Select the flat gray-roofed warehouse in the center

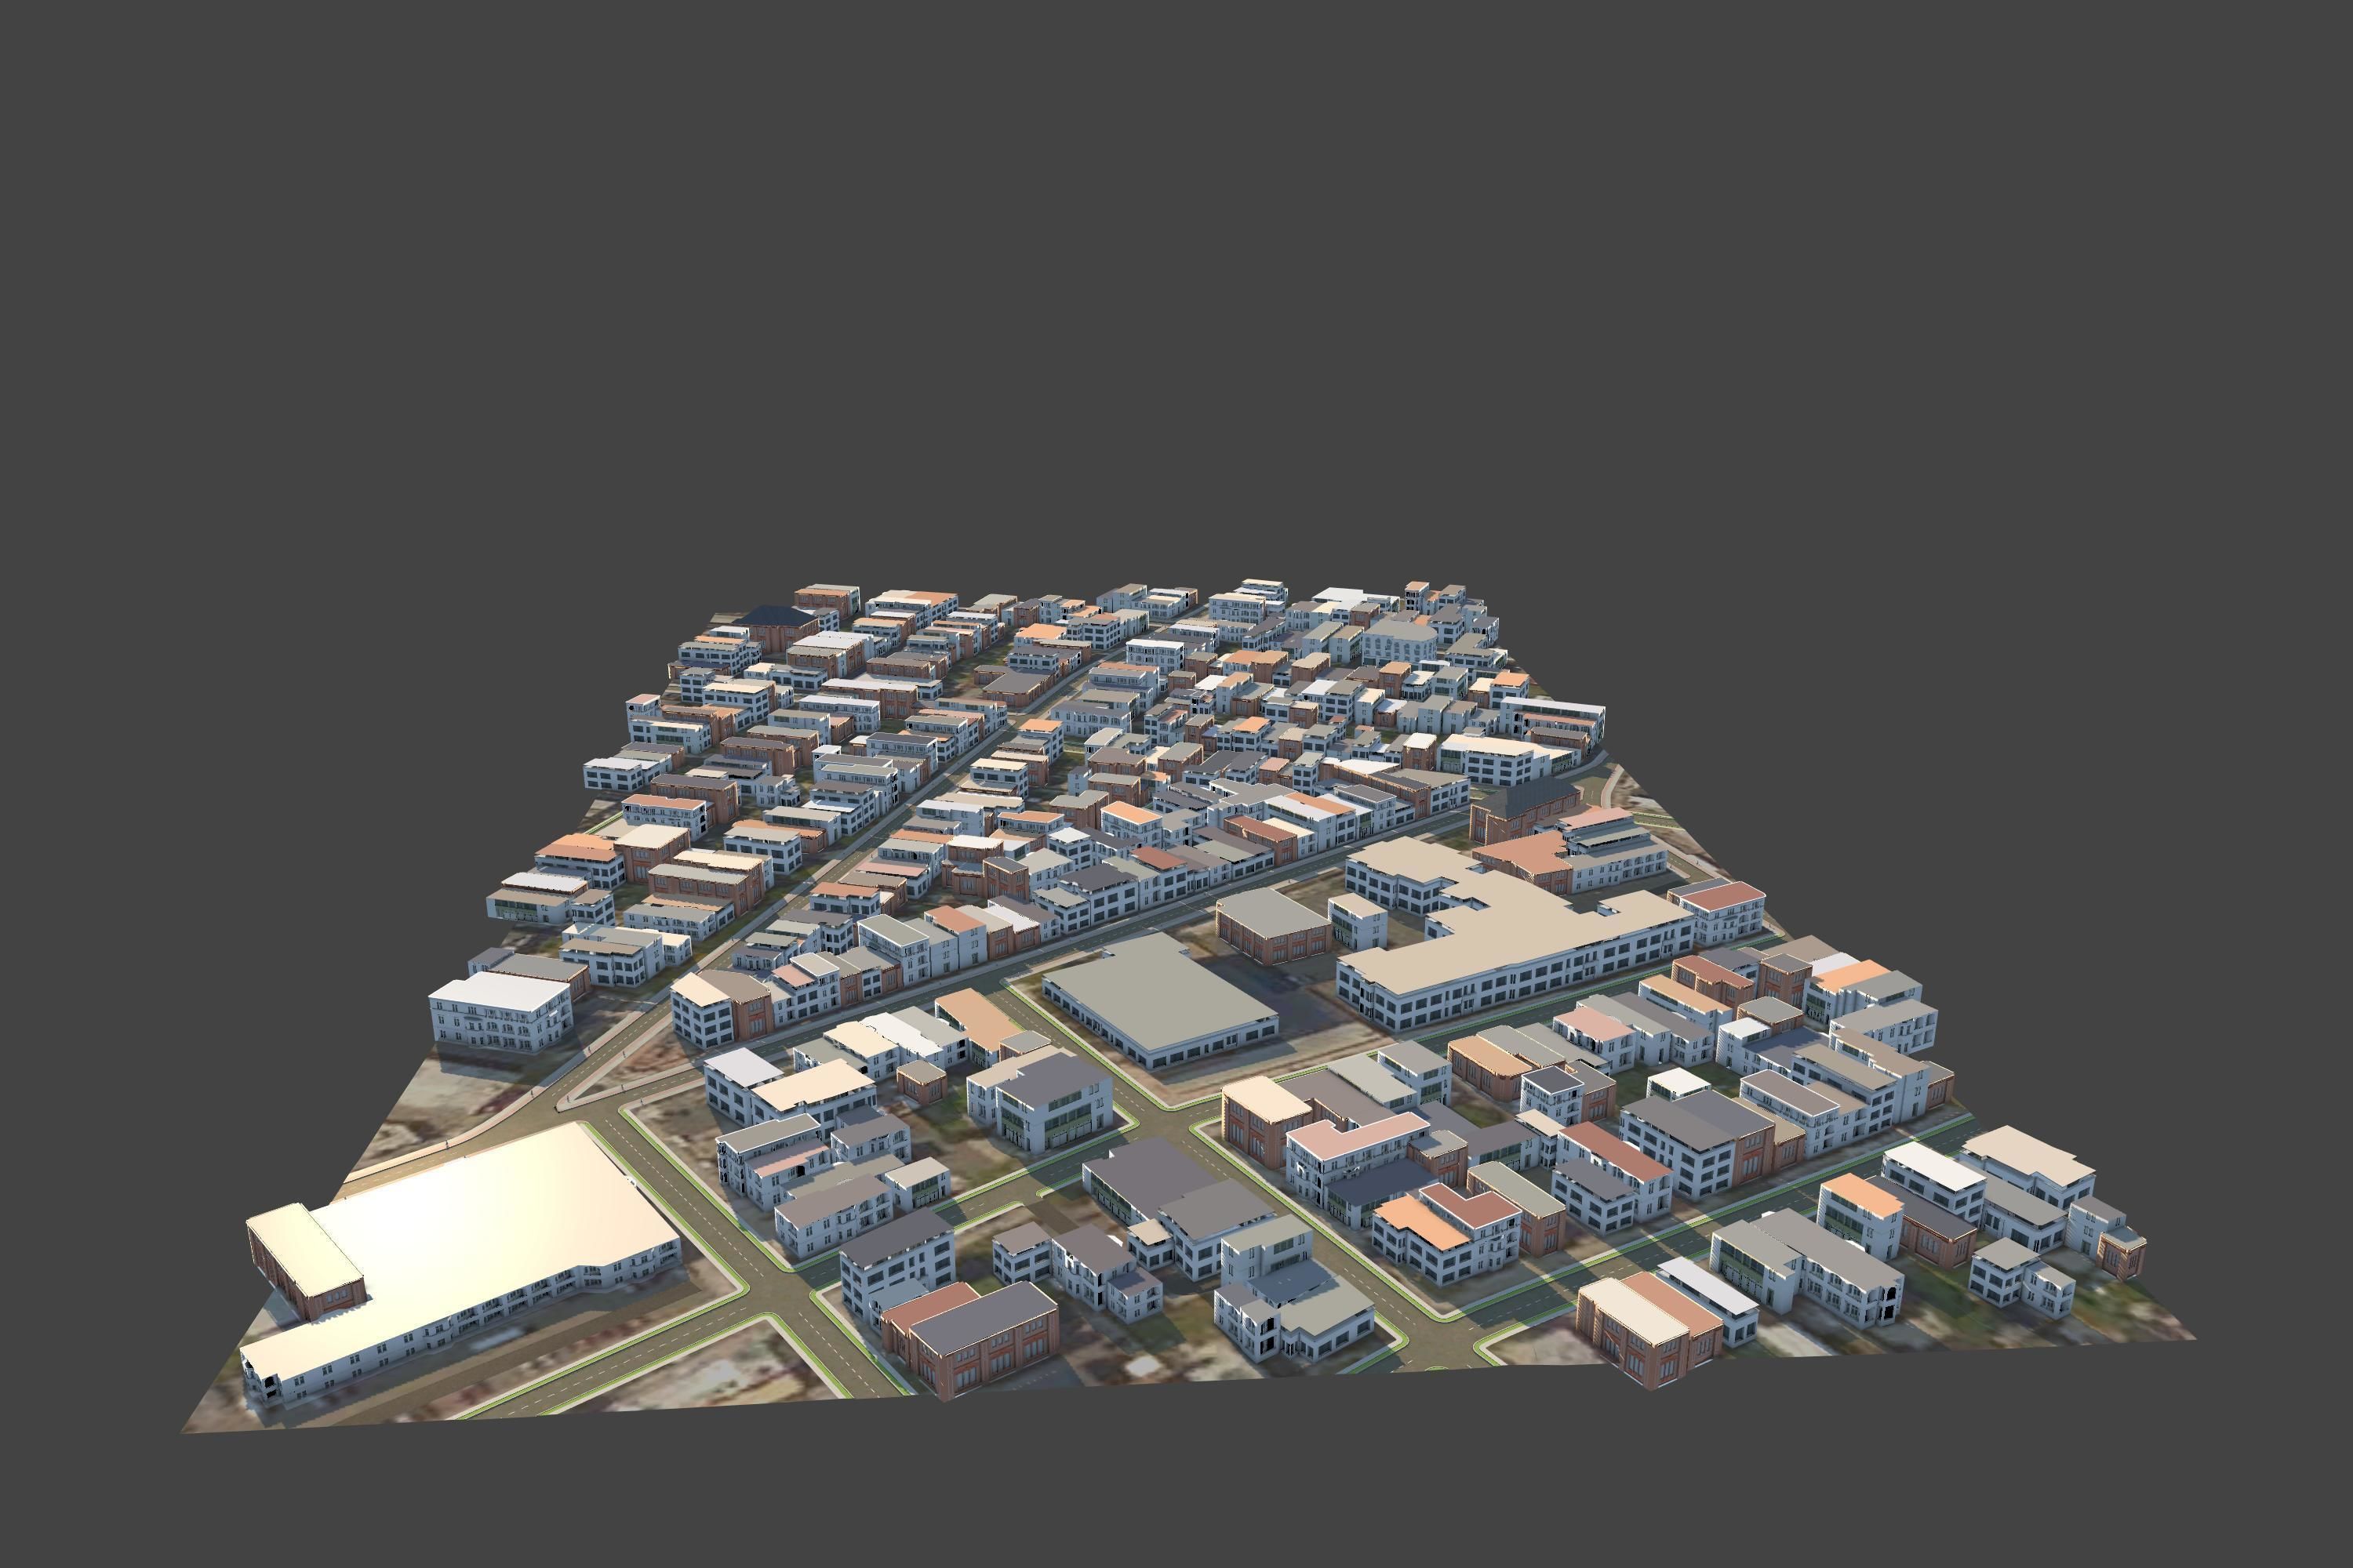click(x=1161, y=1000)
